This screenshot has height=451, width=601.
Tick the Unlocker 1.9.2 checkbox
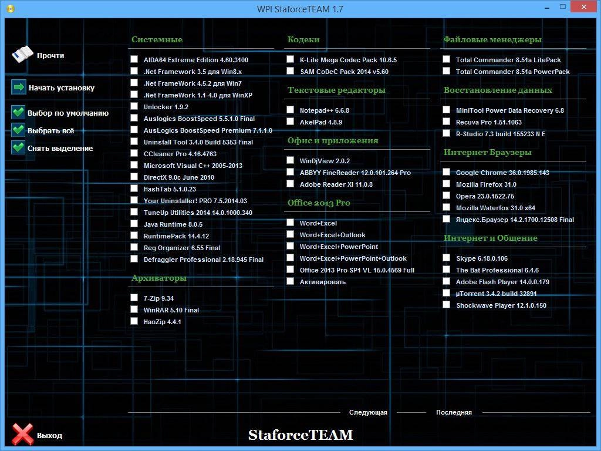(134, 106)
